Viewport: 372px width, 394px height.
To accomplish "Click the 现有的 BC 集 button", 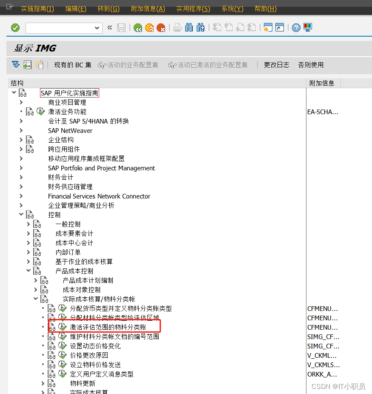I will pyautogui.click(x=73, y=65).
